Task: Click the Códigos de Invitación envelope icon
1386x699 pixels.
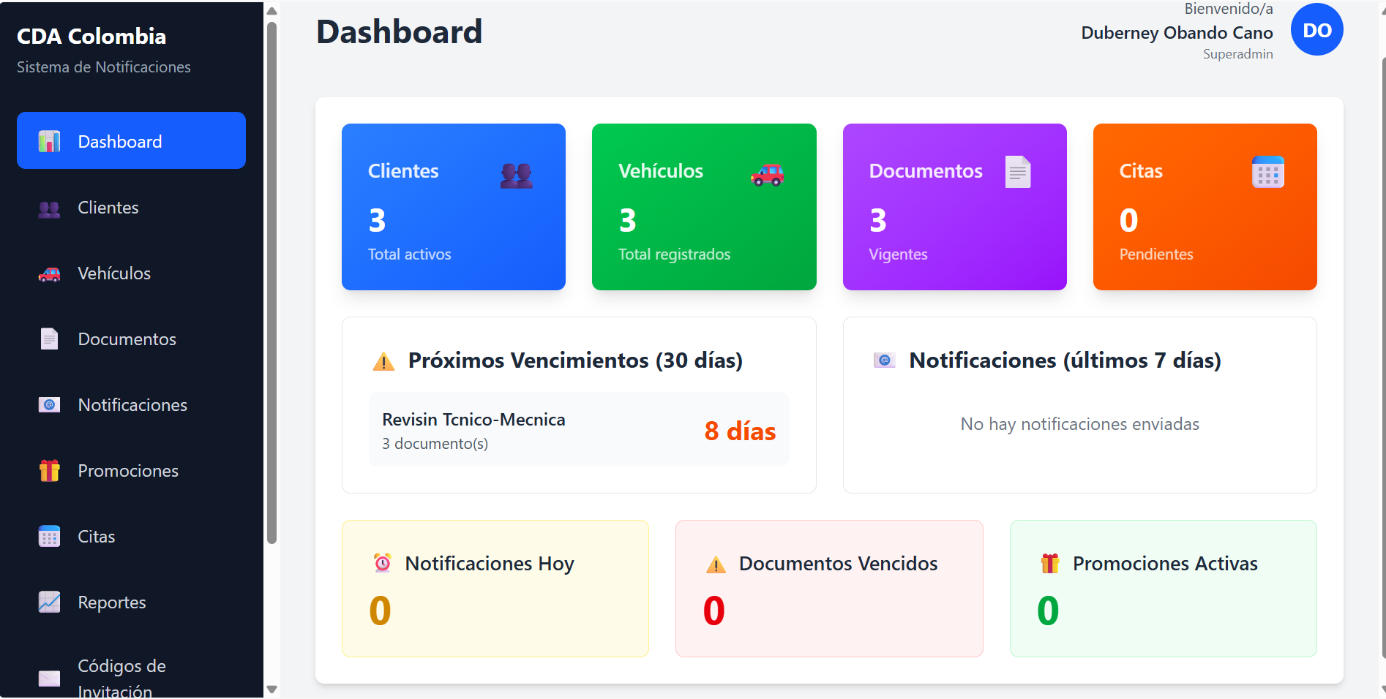Action: (x=48, y=679)
